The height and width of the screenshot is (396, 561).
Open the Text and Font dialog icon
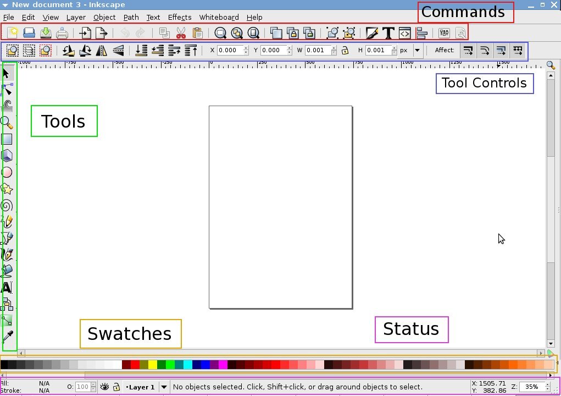click(388, 33)
